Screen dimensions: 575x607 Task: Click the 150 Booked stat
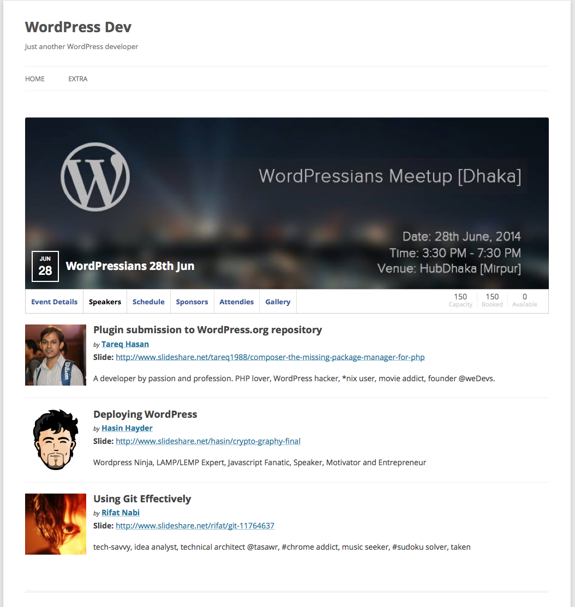(x=492, y=300)
